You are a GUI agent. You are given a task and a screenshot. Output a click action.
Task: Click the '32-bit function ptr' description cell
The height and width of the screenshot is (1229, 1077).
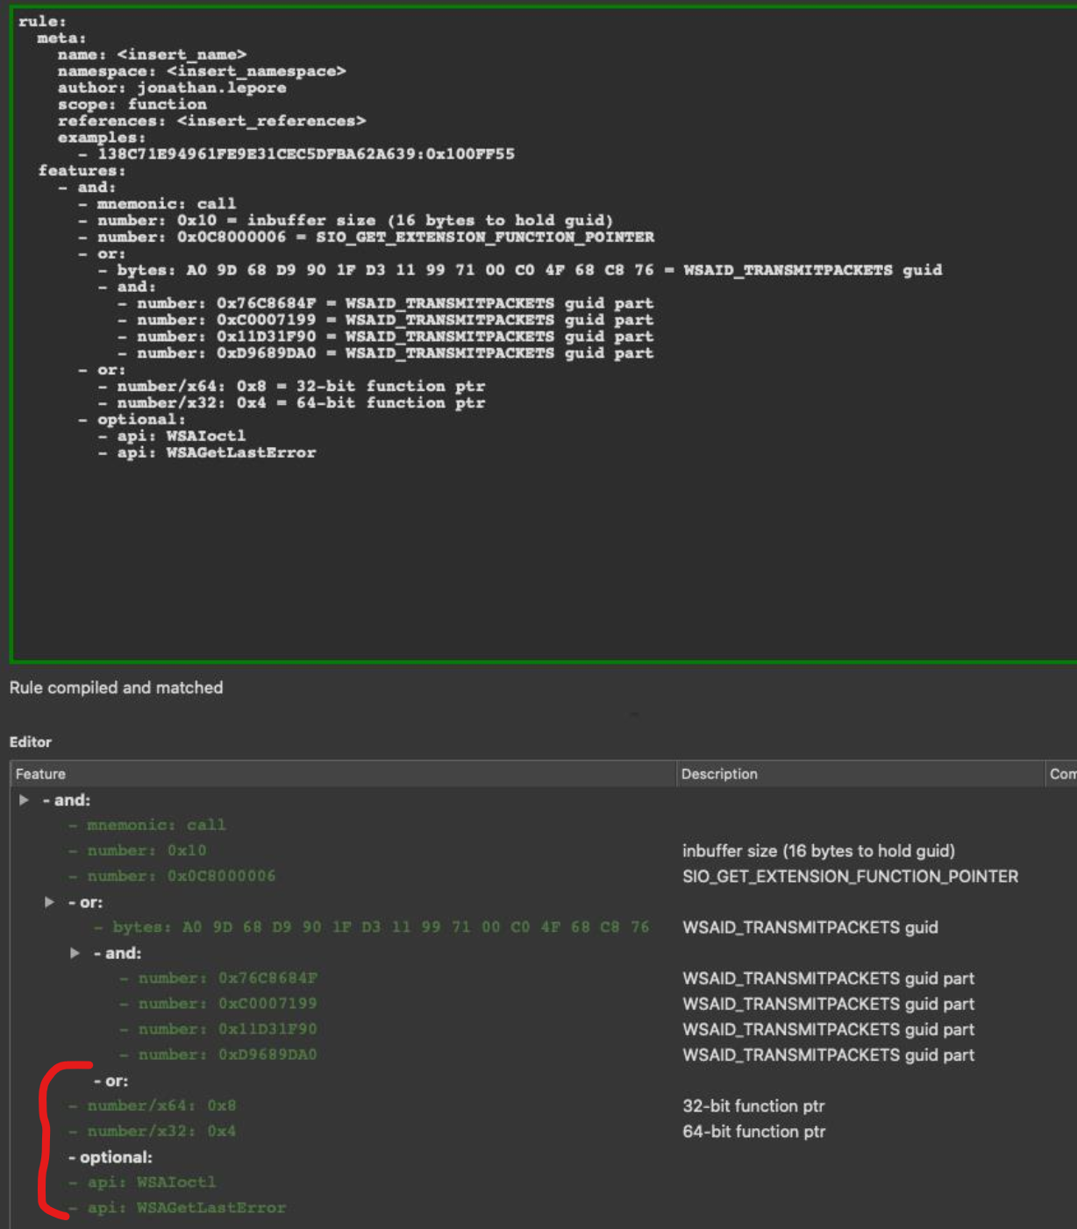click(x=753, y=1105)
